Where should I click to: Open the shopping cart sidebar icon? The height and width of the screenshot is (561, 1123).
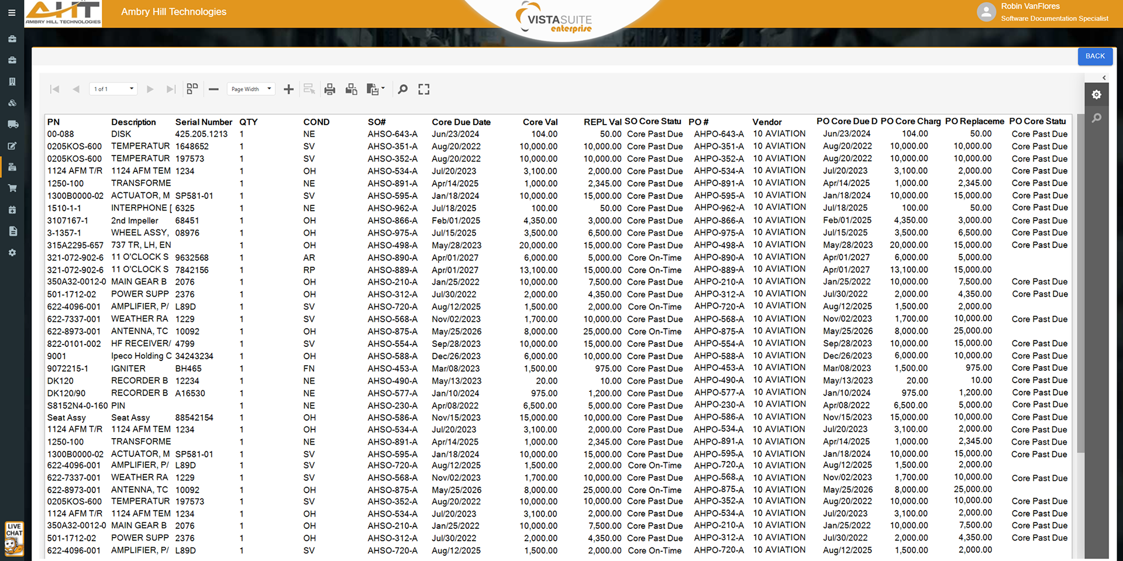point(12,188)
